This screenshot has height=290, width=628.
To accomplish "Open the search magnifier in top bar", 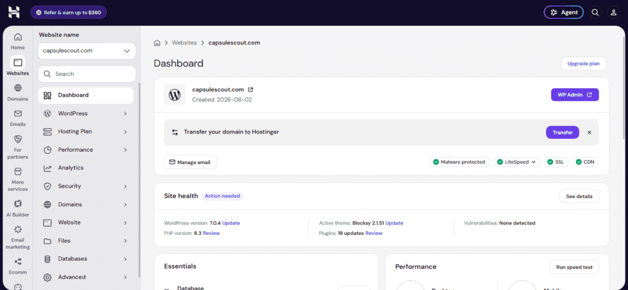I will [x=595, y=12].
